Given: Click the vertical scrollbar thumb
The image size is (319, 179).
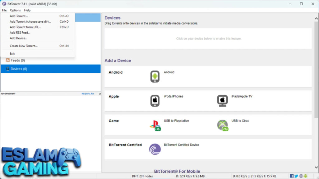Looking at the screenshot, I should 316,70.
